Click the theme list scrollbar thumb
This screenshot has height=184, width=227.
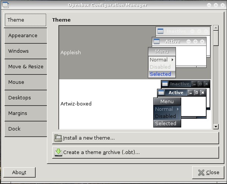(216, 38)
